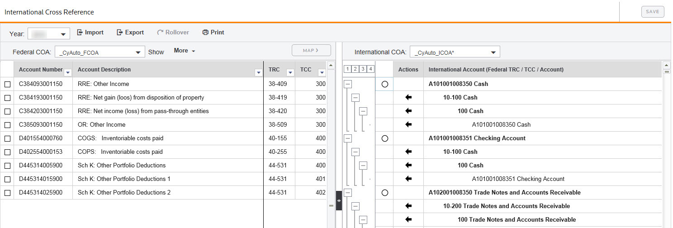Click arrow action for 10-100 Cash under Checking Account

409,152
